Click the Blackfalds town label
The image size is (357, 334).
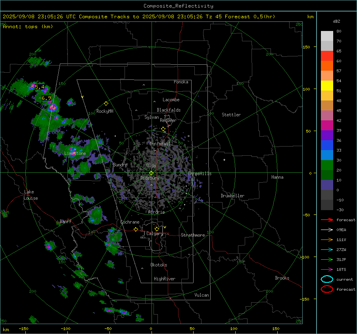[x=169, y=110]
